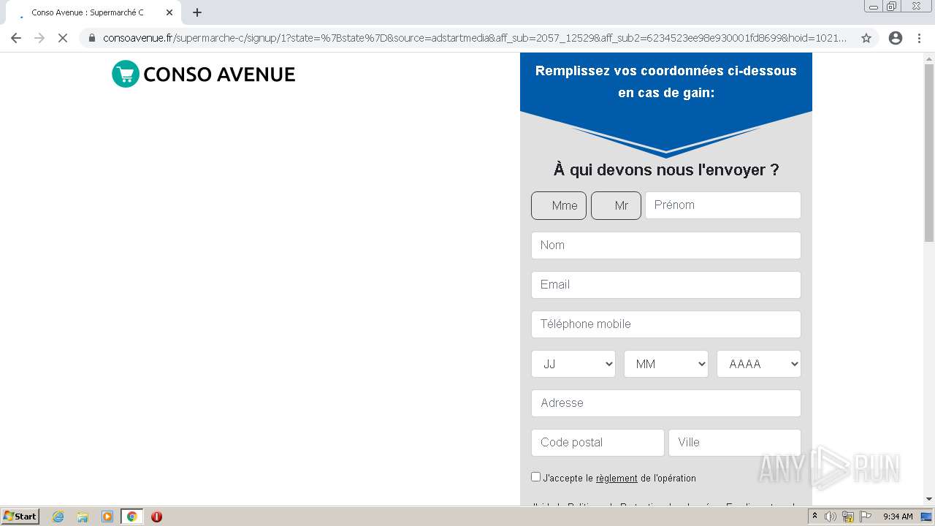The width and height of the screenshot is (935, 526).
Task: Click the Téléphone mobile field
Action: coord(666,324)
